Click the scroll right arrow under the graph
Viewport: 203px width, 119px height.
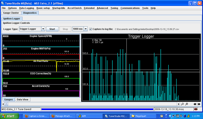coord(179,104)
